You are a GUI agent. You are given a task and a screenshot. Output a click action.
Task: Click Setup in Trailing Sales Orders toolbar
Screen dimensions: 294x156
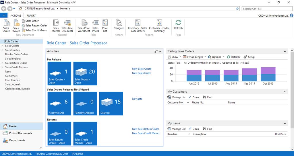[x=249, y=57]
